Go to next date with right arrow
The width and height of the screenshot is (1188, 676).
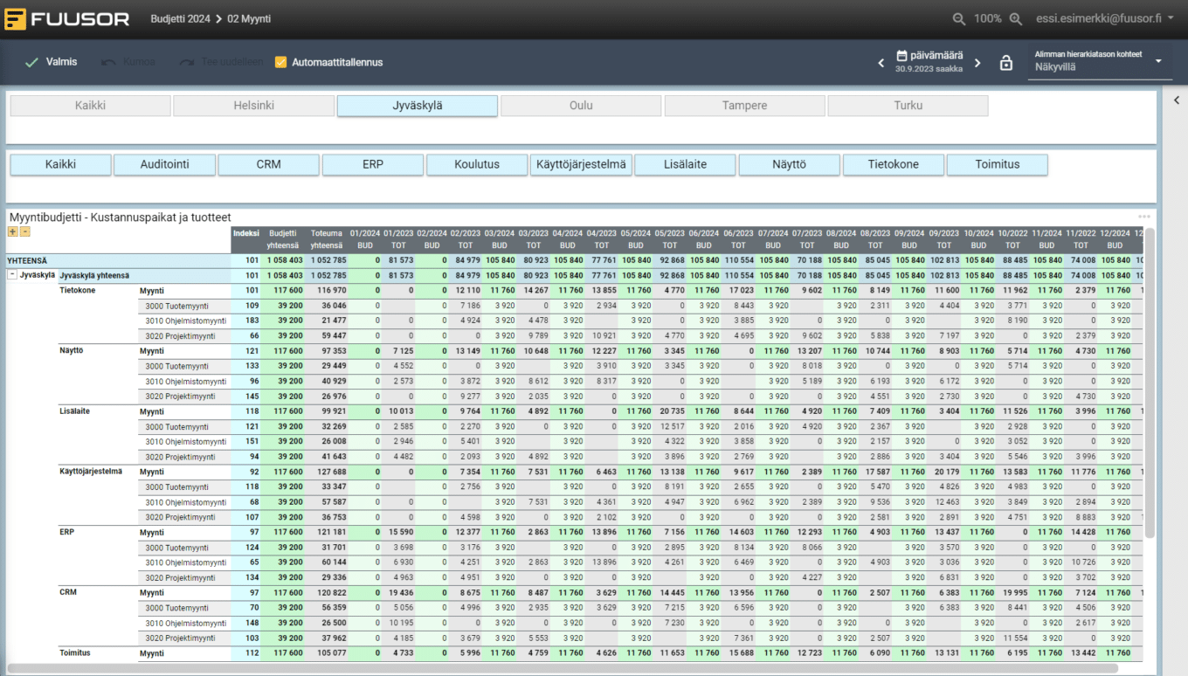coord(977,63)
